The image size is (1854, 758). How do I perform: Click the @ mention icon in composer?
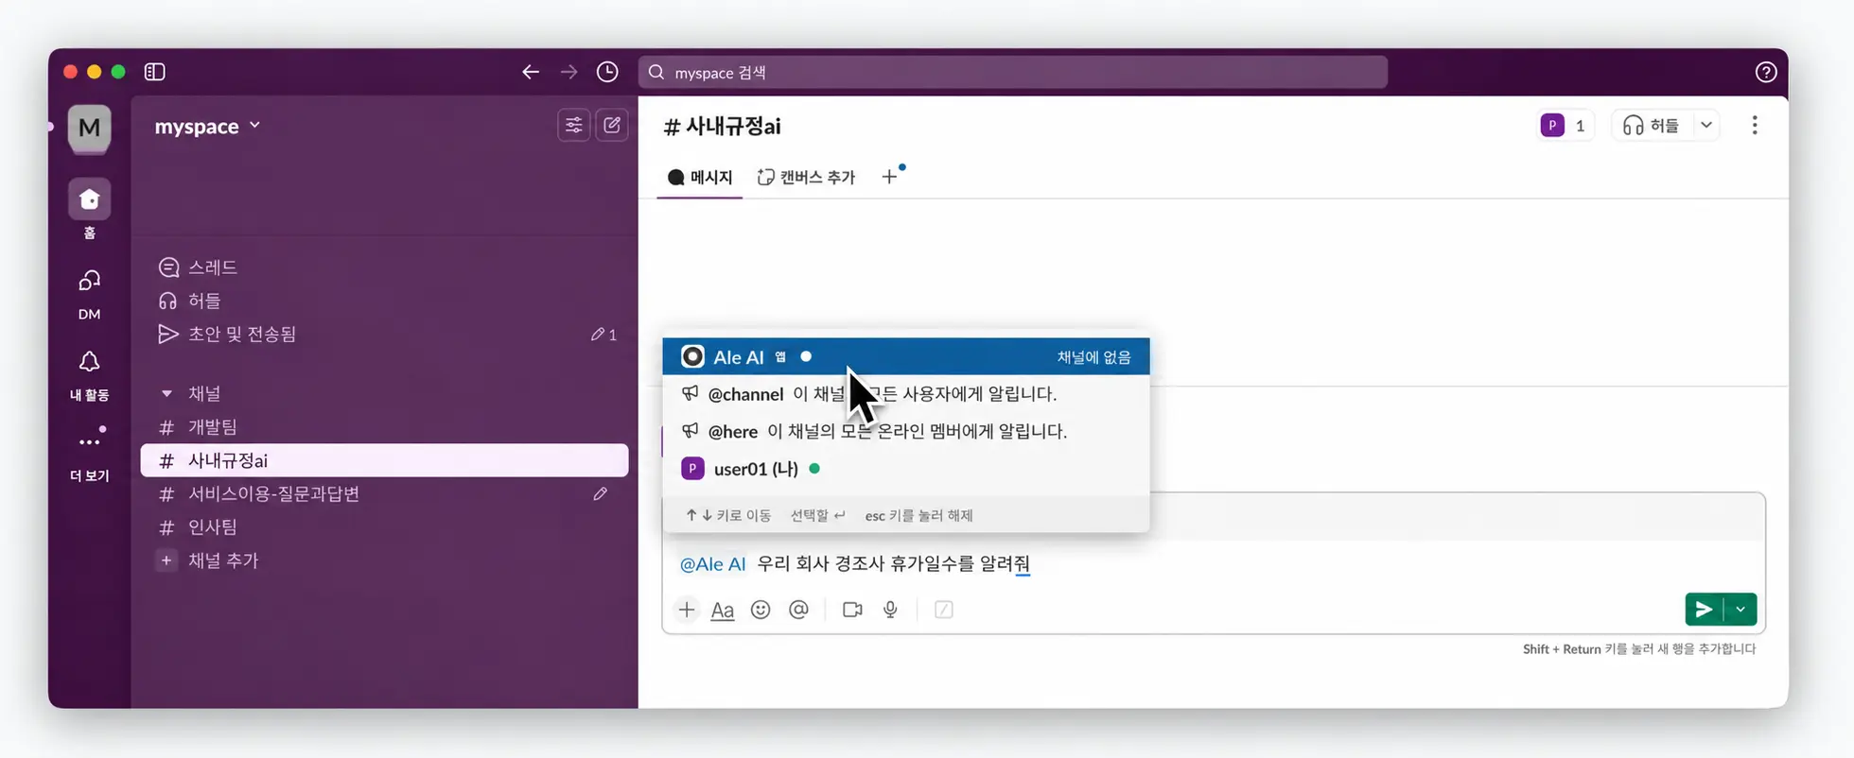[798, 610]
